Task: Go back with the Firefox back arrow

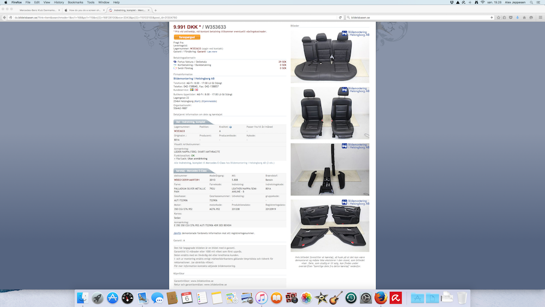Action: (4, 17)
